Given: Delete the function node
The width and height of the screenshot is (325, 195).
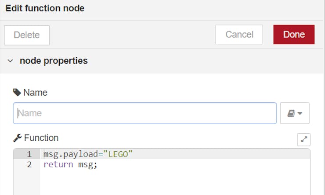Looking at the screenshot, I should coord(27,35).
